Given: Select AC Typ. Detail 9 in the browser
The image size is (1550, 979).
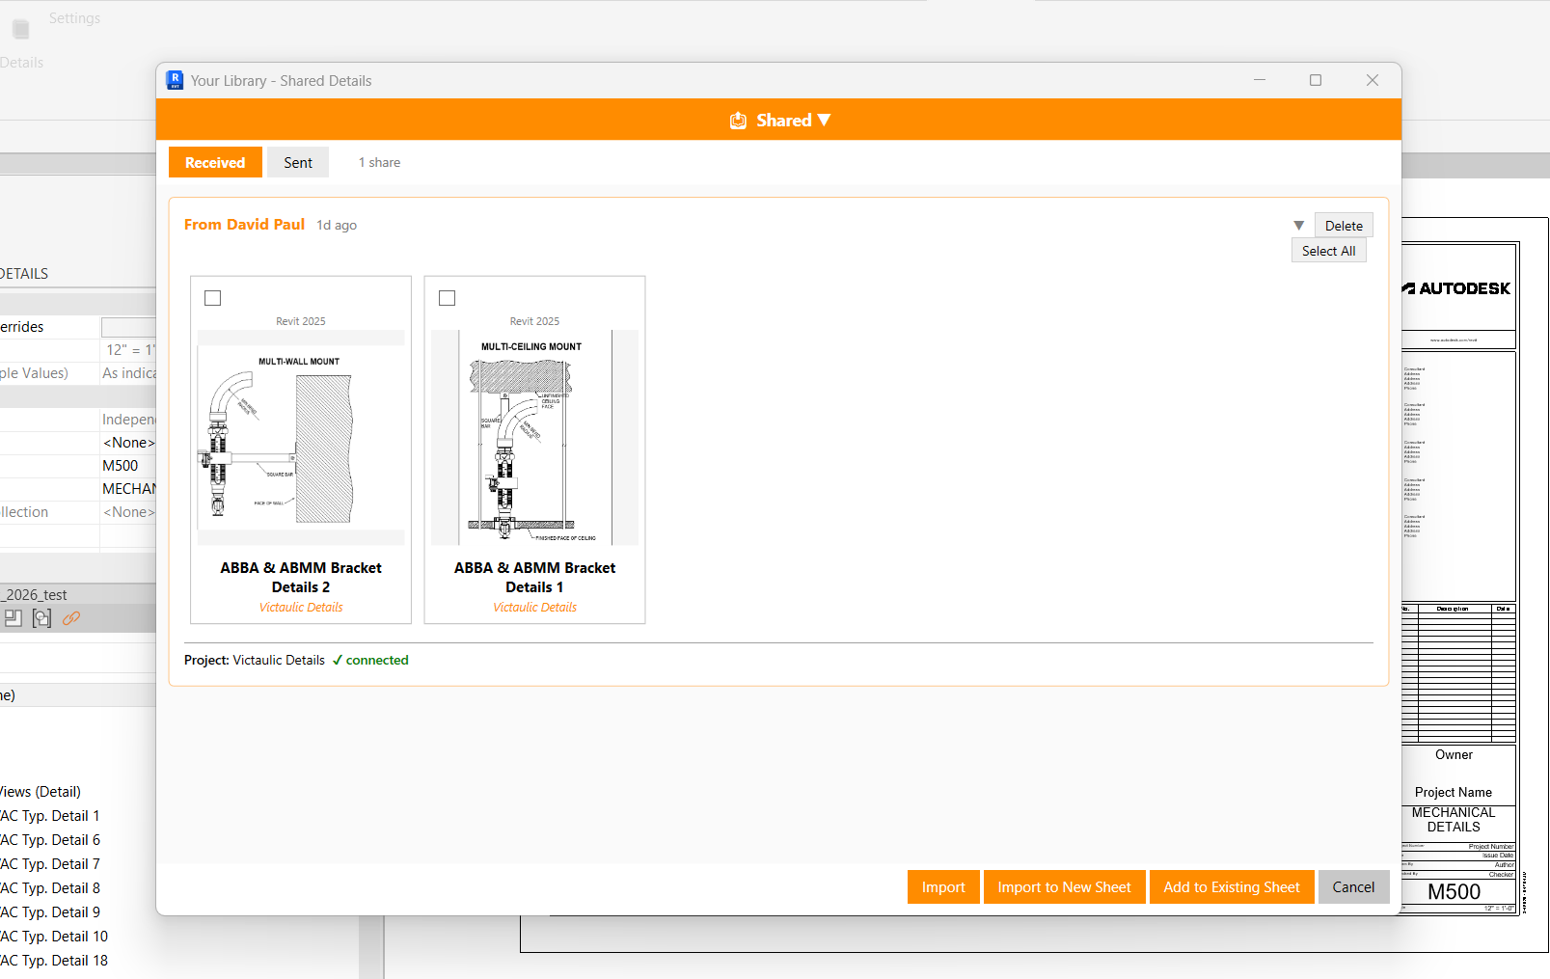Looking at the screenshot, I should 50,912.
